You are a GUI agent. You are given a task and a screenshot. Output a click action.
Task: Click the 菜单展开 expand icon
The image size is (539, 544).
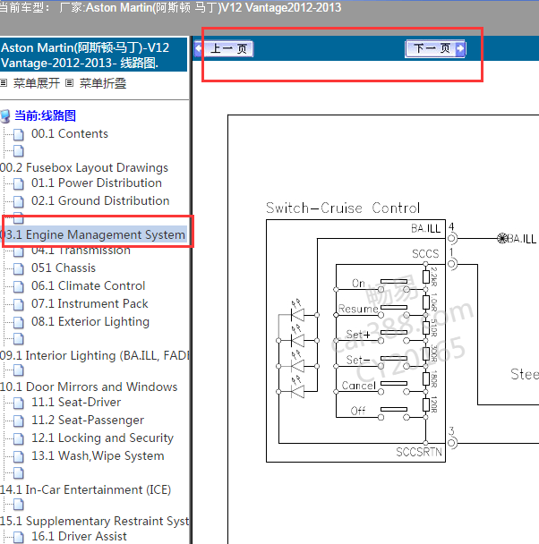click(4, 83)
